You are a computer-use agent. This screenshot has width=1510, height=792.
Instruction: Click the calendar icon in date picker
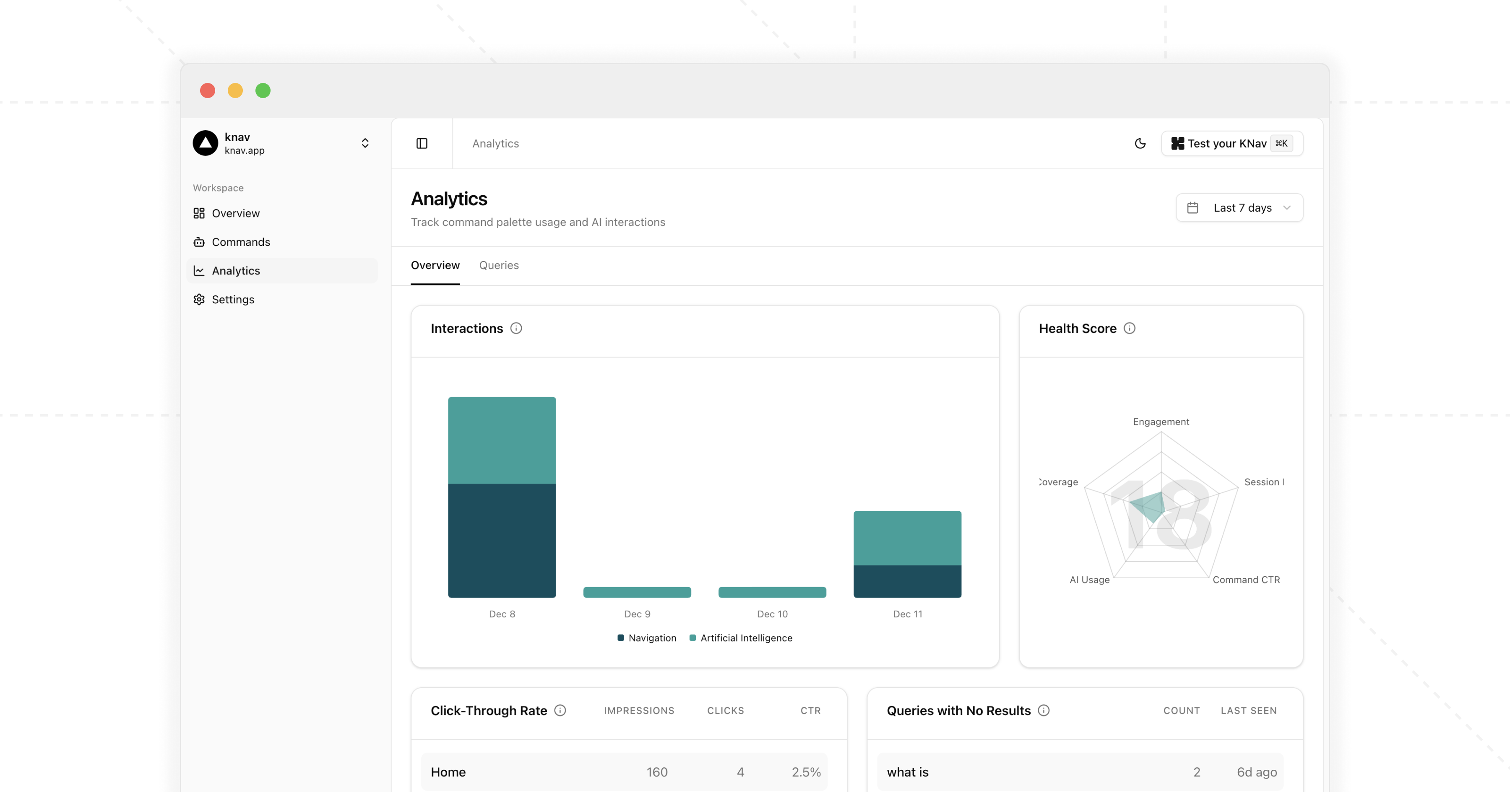(1192, 208)
